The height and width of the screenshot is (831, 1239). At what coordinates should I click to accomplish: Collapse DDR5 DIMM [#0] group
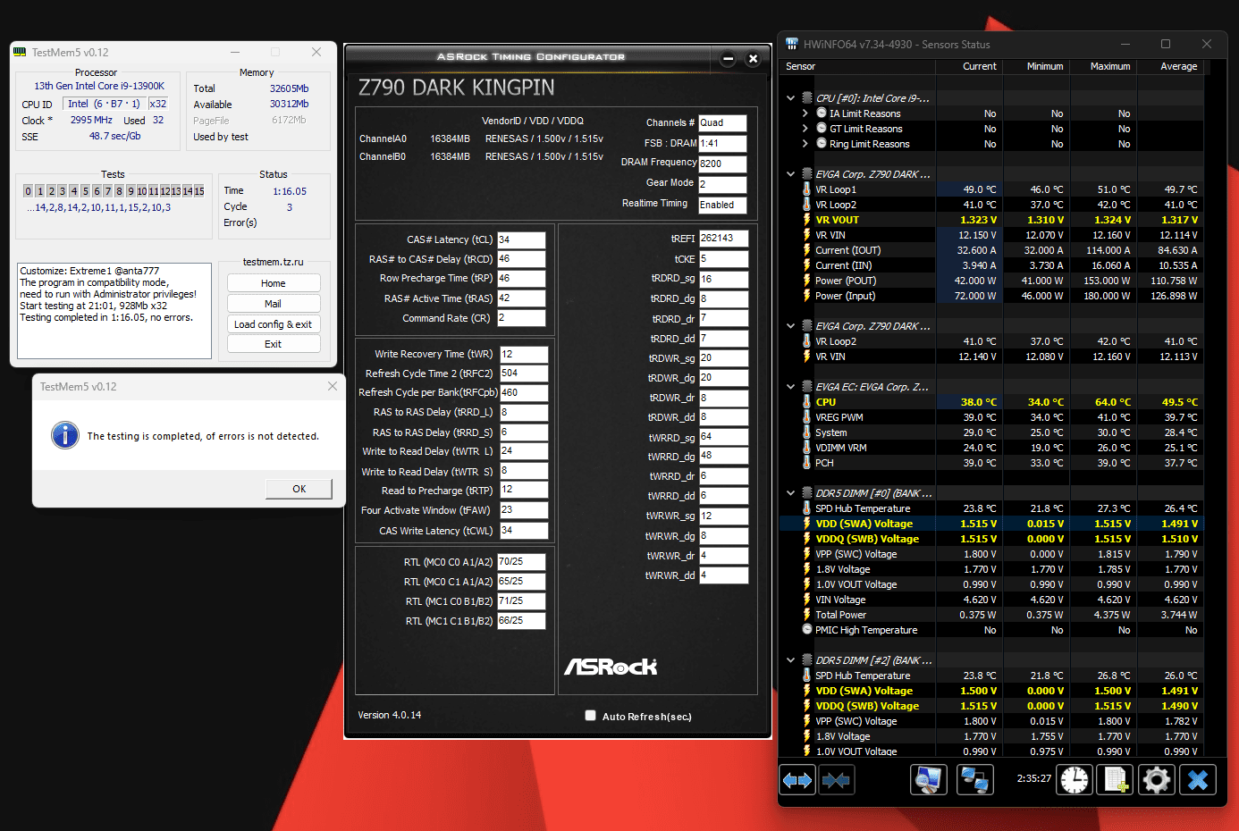790,493
